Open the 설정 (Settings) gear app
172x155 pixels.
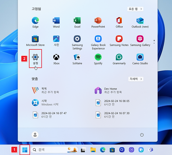(35, 59)
